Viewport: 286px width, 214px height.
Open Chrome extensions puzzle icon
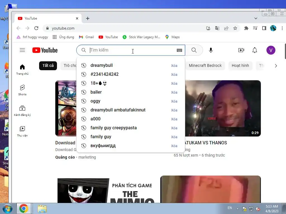pos(246,28)
